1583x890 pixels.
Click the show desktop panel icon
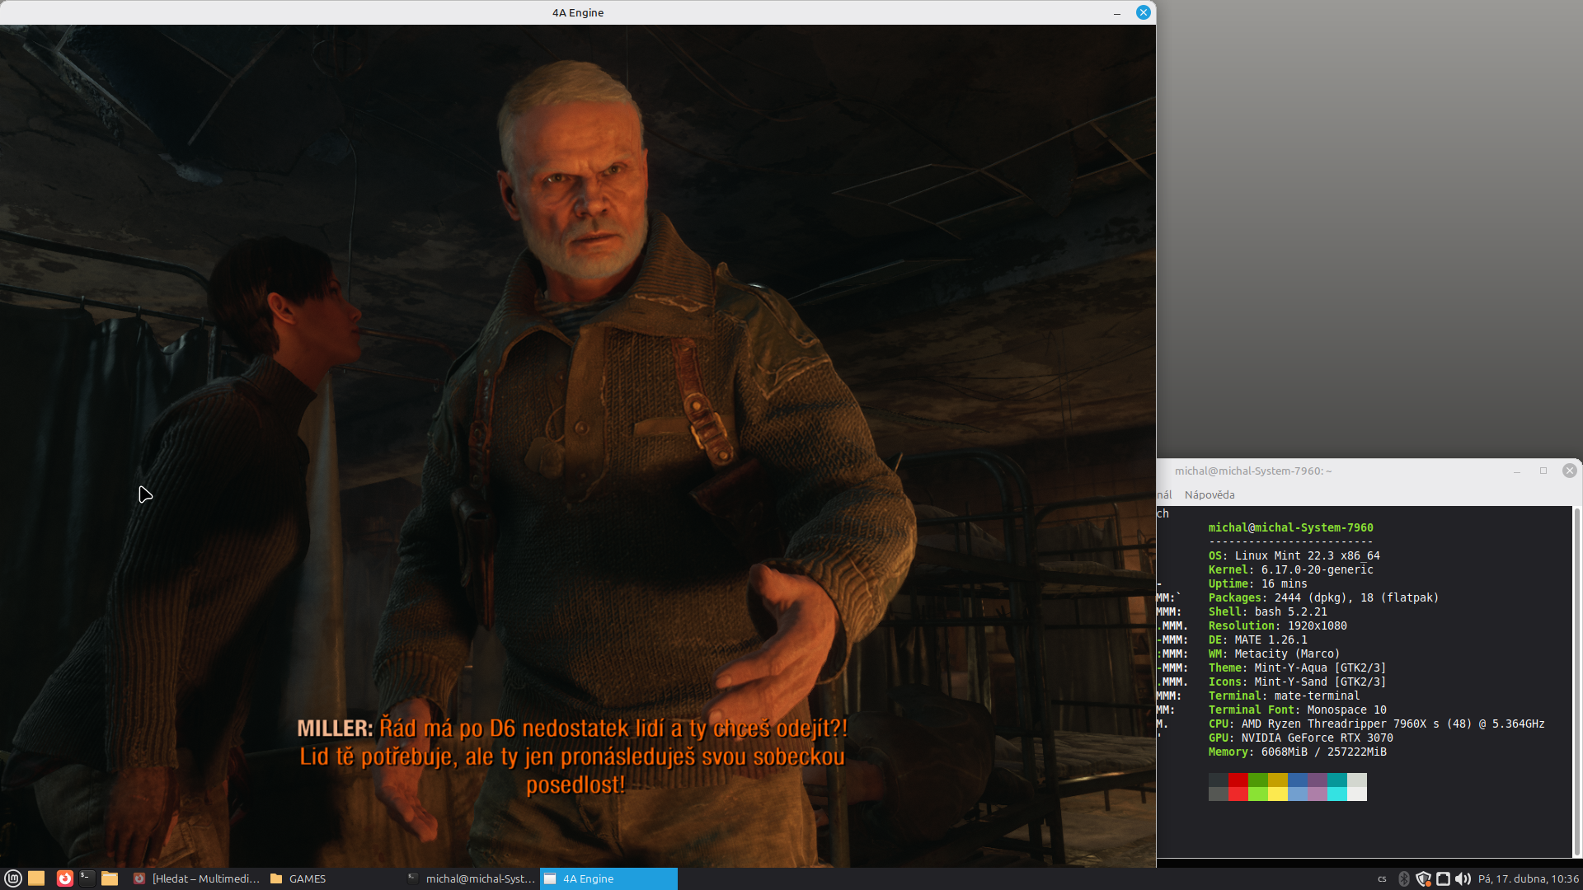(36, 878)
